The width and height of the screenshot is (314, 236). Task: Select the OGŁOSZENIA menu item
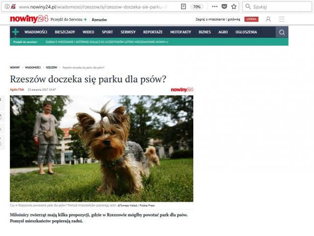pyautogui.click(x=246, y=32)
